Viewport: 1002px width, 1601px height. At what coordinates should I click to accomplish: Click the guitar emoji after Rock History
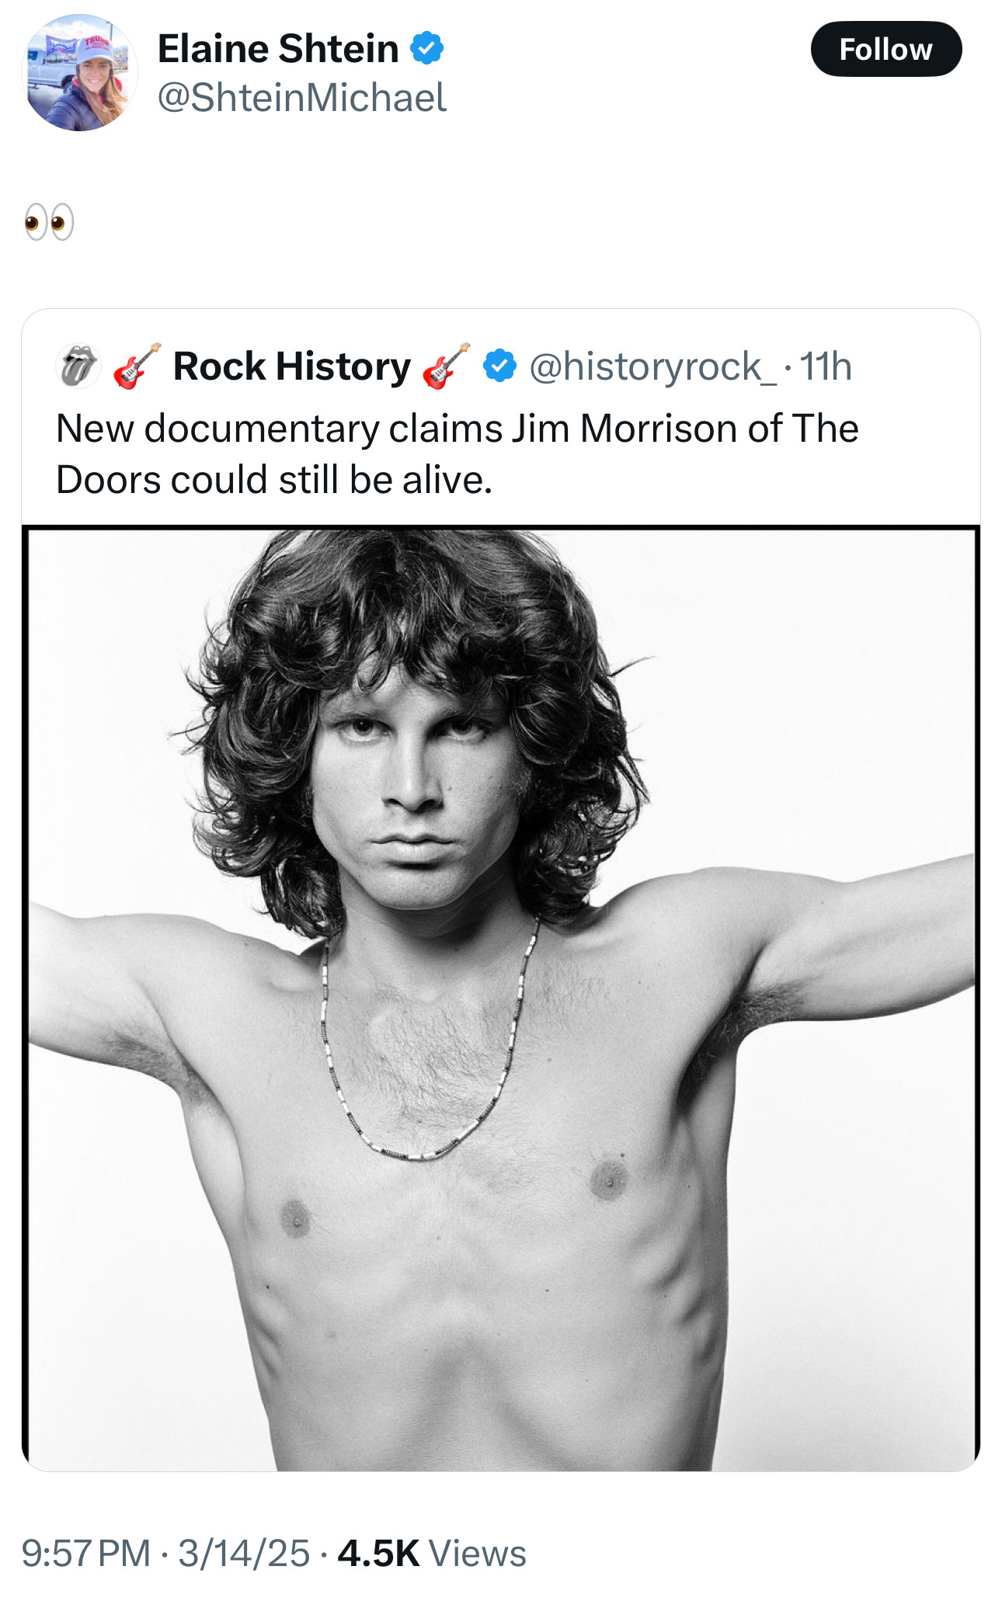tap(446, 366)
